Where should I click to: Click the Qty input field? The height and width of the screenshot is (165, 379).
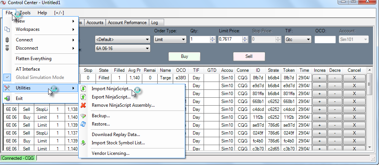(x=200, y=39)
